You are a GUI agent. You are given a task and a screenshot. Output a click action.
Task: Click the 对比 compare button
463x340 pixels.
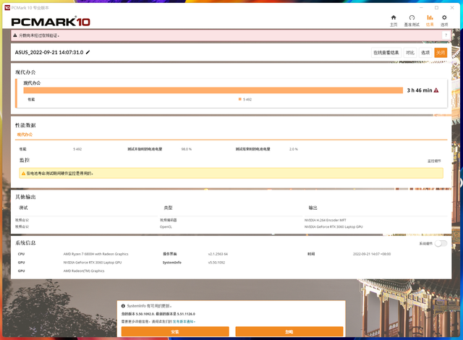[x=410, y=53]
